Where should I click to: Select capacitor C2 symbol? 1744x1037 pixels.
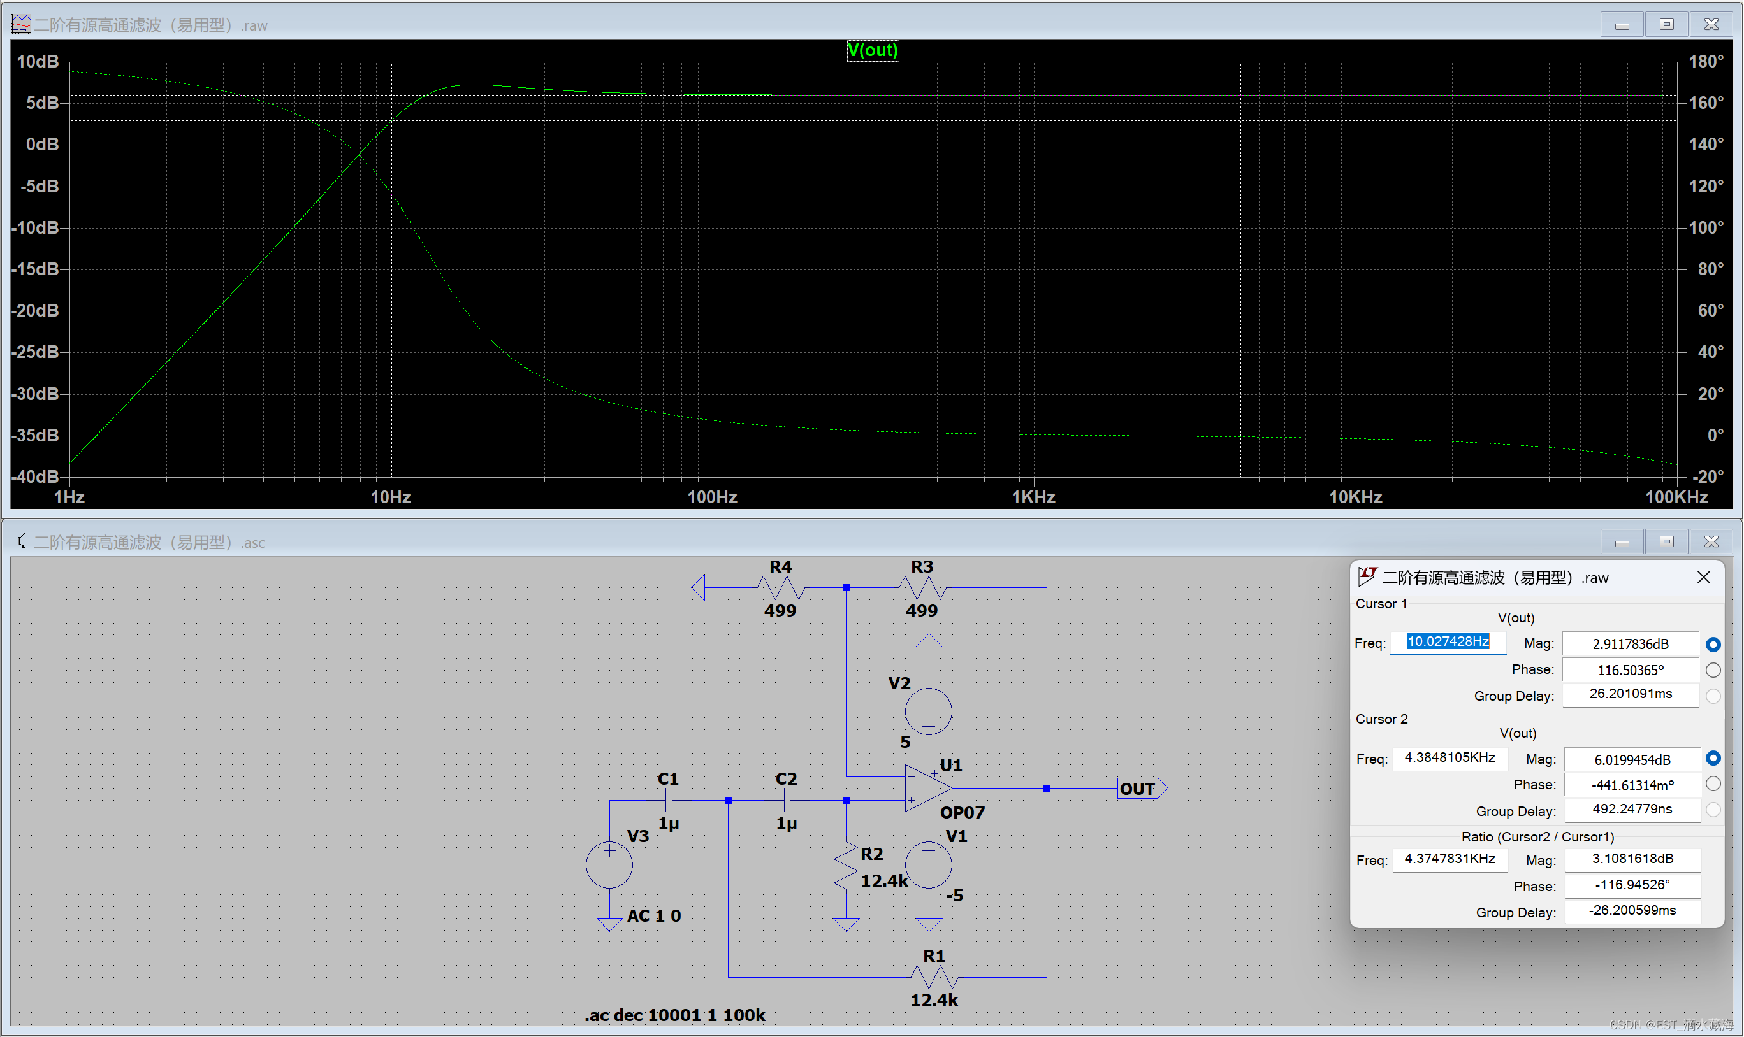pyautogui.click(x=787, y=800)
